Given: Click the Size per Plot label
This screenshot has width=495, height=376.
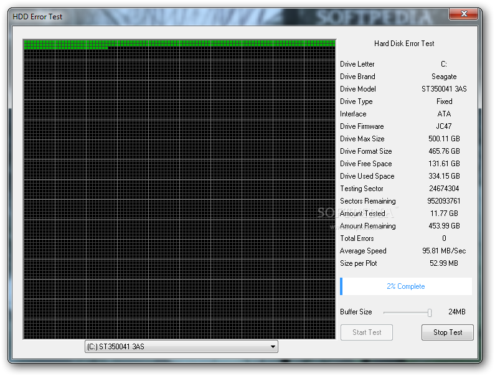Looking at the screenshot, I should click(358, 263).
